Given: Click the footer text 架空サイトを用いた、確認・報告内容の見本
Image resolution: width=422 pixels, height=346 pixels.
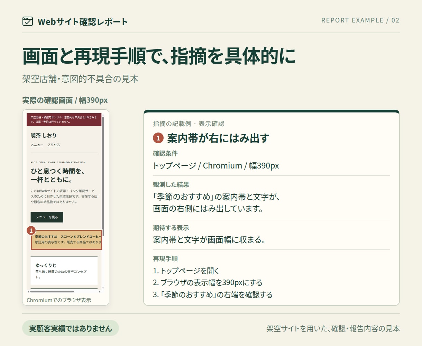Looking at the screenshot, I should pyautogui.click(x=333, y=328).
